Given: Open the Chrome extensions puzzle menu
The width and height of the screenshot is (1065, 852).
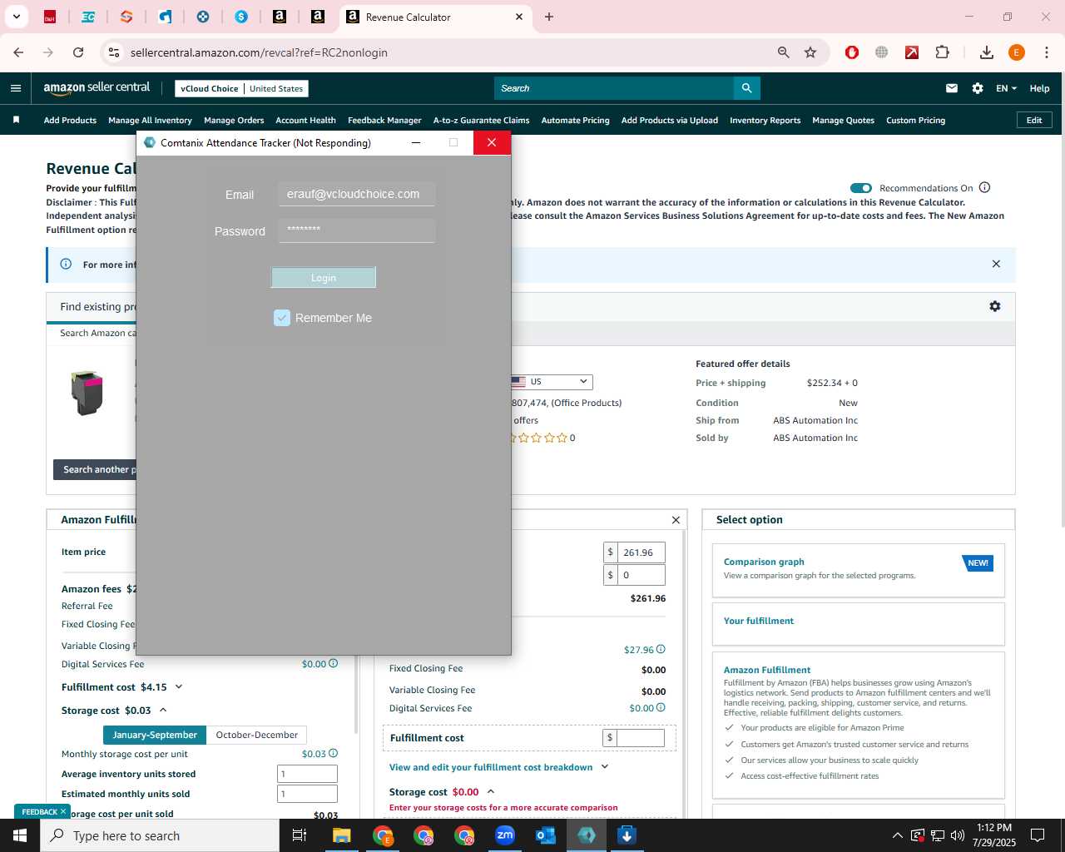Looking at the screenshot, I should 942,52.
